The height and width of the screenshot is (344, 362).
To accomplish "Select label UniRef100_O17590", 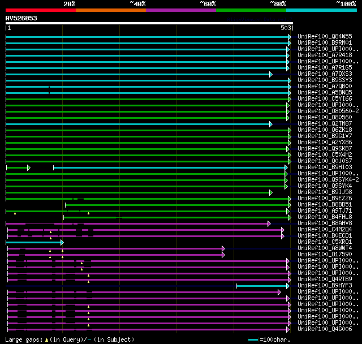I will pos(325,255).
